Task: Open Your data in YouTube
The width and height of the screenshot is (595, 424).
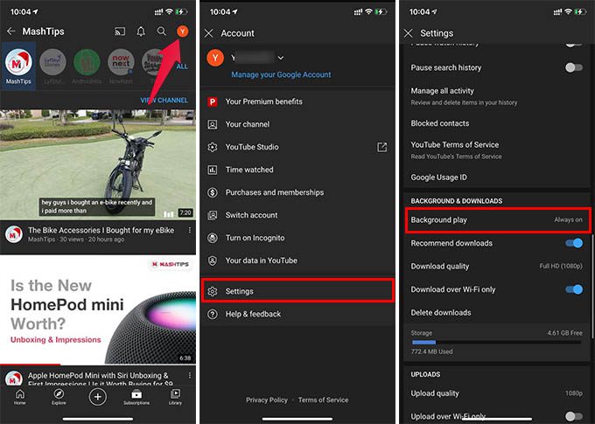Action: coord(297,261)
